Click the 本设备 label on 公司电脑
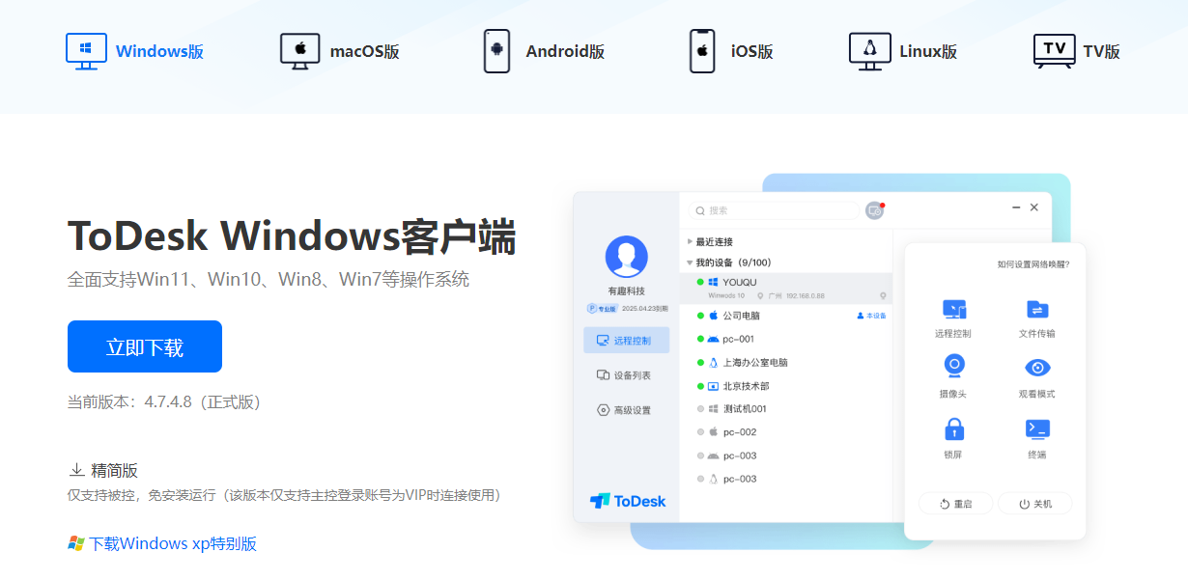1188x580 pixels. coord(872,316)
